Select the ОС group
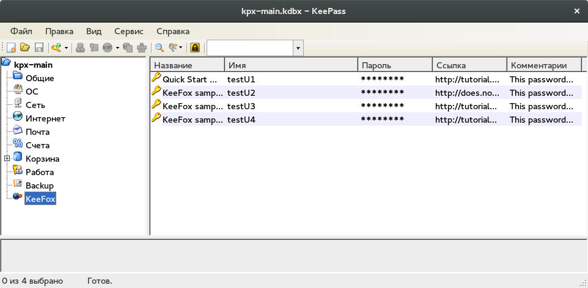Image resolution: width=588 pixels, height=288 pixels. 32,92
